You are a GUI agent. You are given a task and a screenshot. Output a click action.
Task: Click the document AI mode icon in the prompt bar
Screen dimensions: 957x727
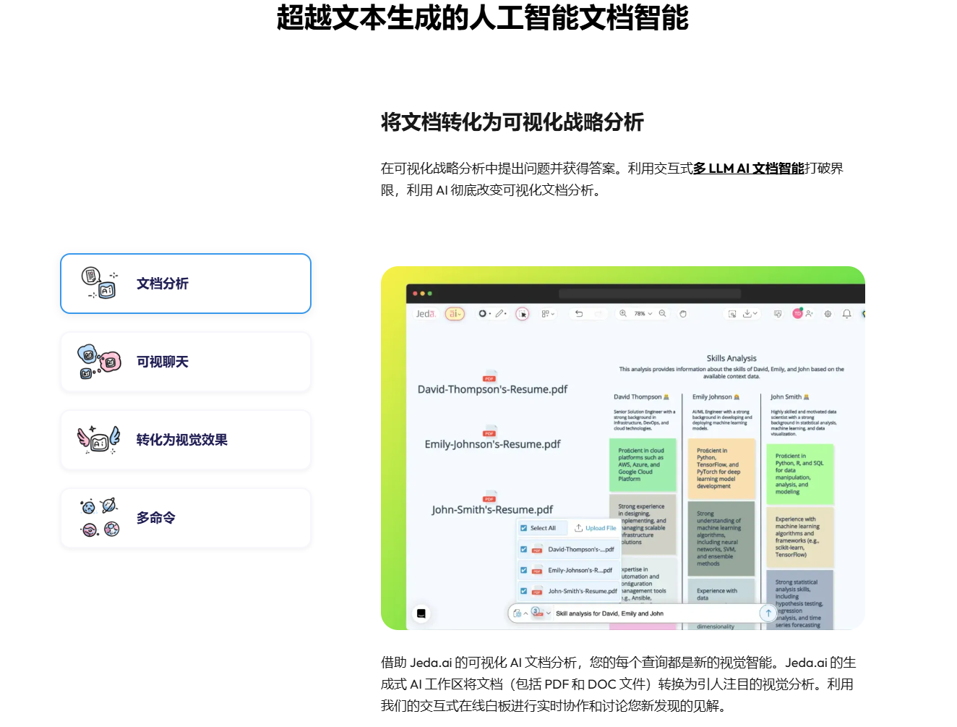point(517,613)
